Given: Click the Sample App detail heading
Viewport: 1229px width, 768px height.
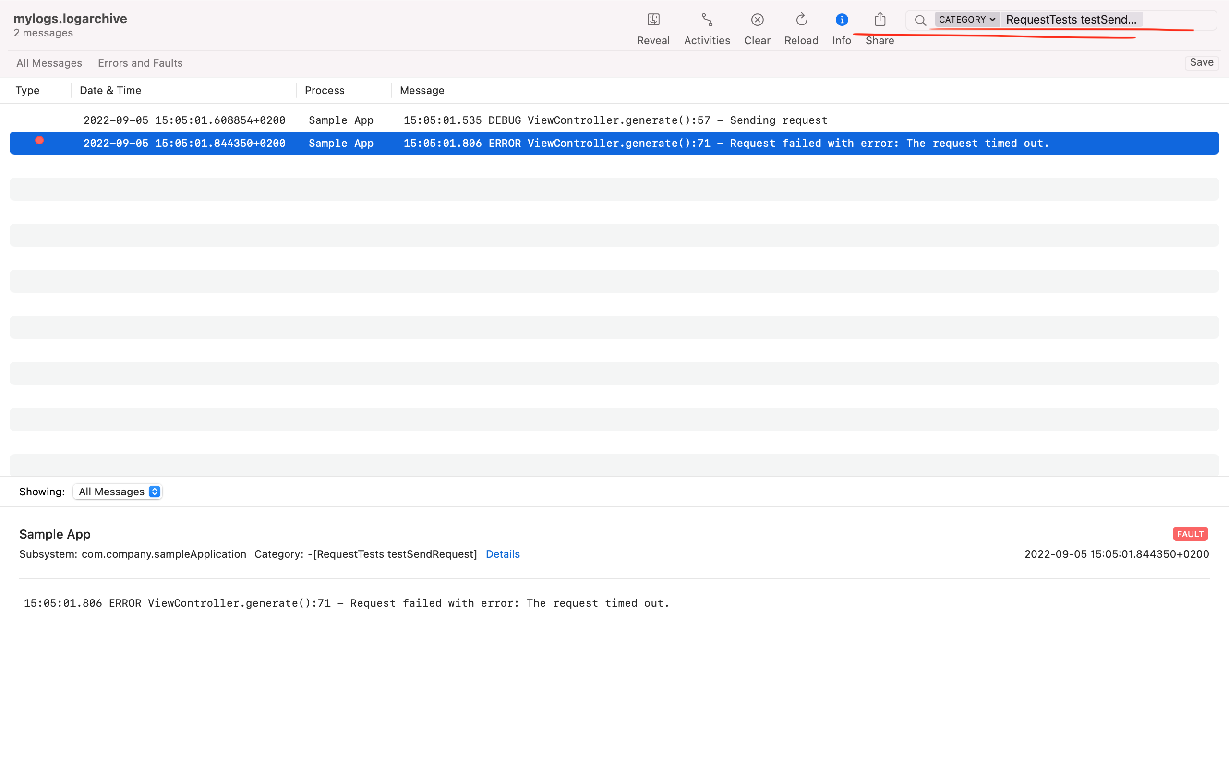Looking at the screenshot, I should click(55, 534).
